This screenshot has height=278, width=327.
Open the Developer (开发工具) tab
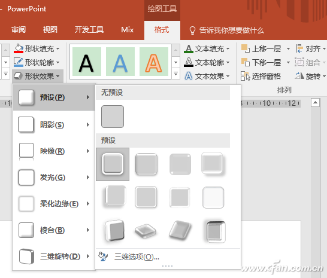click(x=89, y=30)
